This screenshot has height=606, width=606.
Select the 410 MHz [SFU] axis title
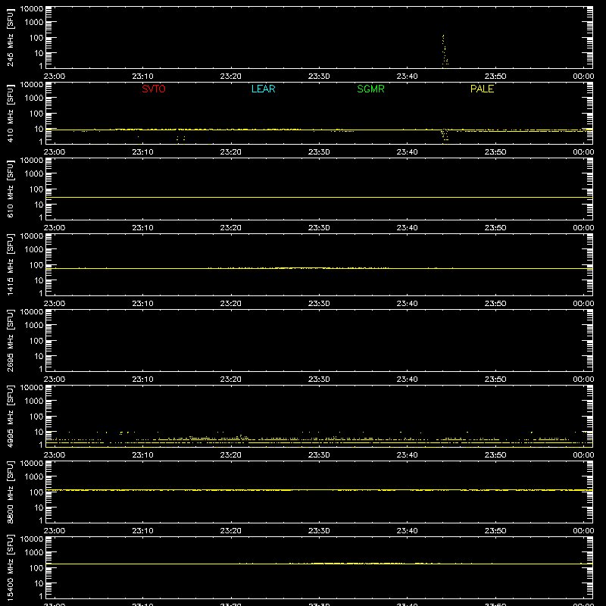10,113
